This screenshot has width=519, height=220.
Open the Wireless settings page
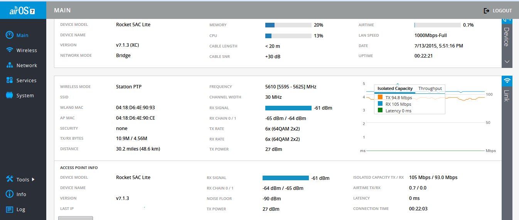coord(22,50)
